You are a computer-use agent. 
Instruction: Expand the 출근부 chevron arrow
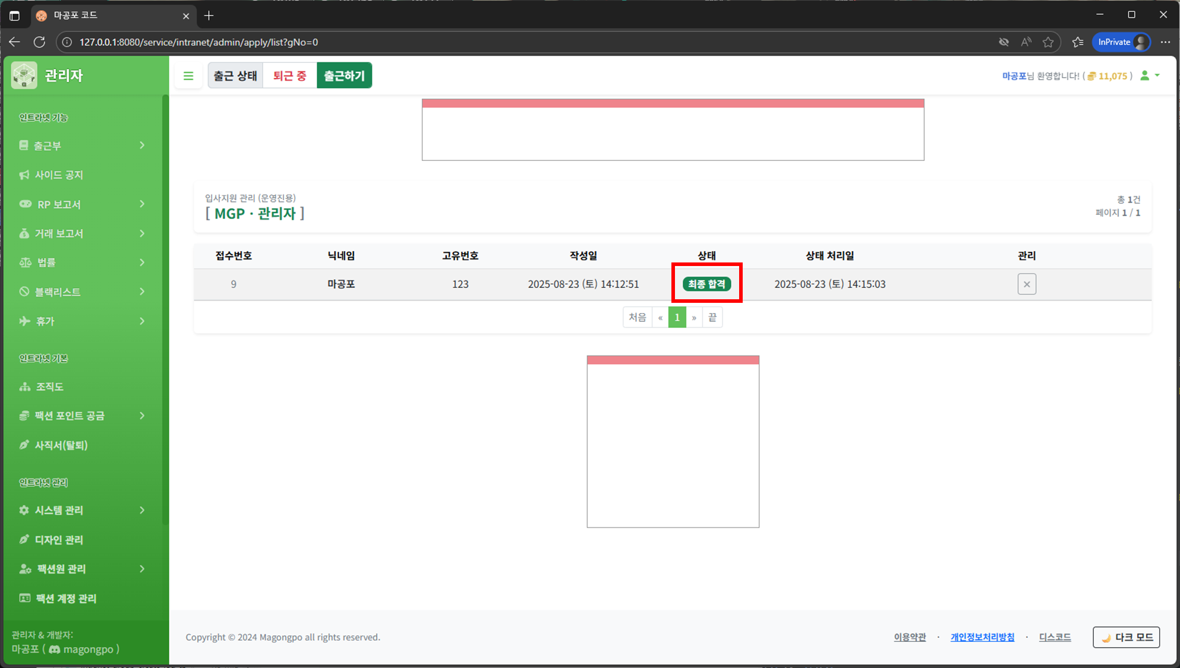click(x=142, y=145)
